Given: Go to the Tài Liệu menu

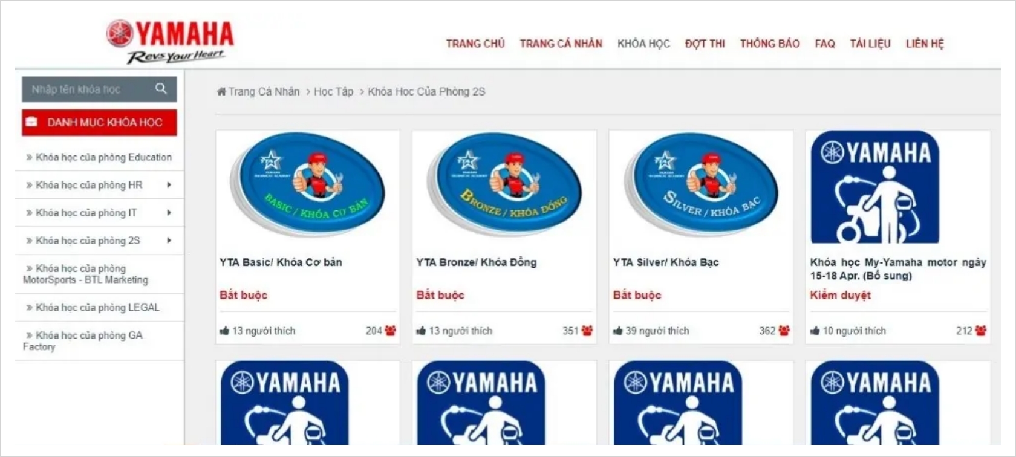Looking at the screenshot, I should 870,44.
